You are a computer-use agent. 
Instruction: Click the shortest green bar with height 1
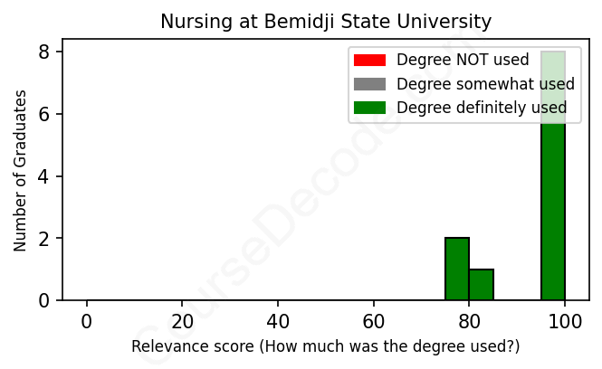click(x=481, y=284)
